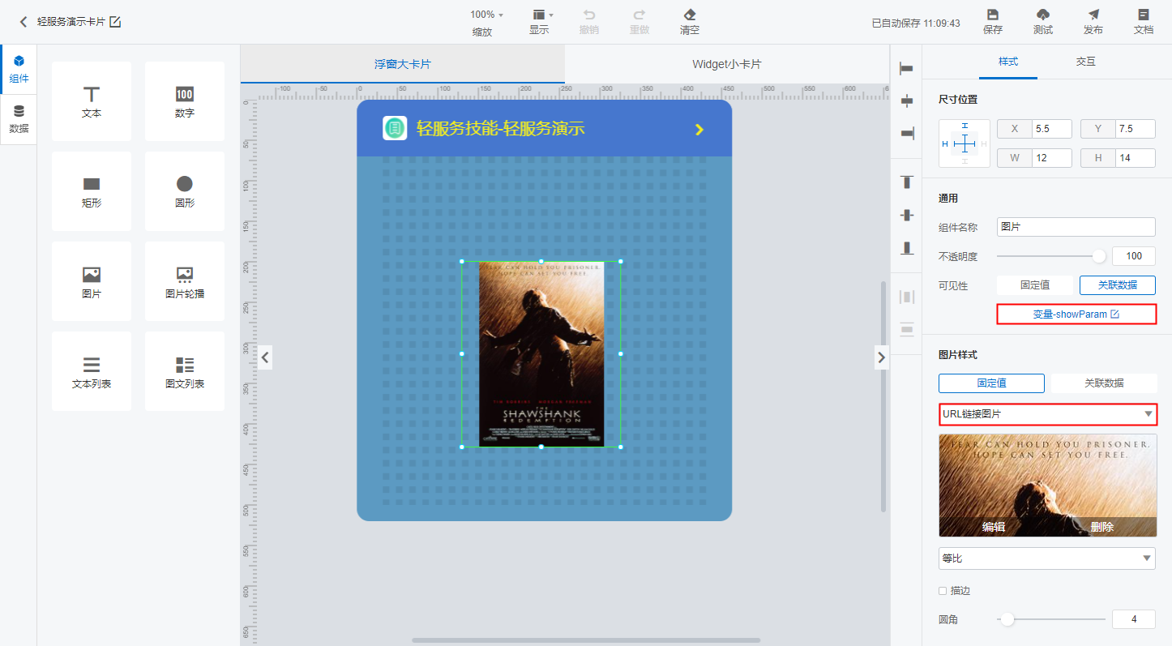Enable the 描边 checkbox

click(x=943, y=591)
